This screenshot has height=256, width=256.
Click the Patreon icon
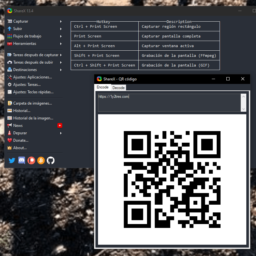(31, 160)
